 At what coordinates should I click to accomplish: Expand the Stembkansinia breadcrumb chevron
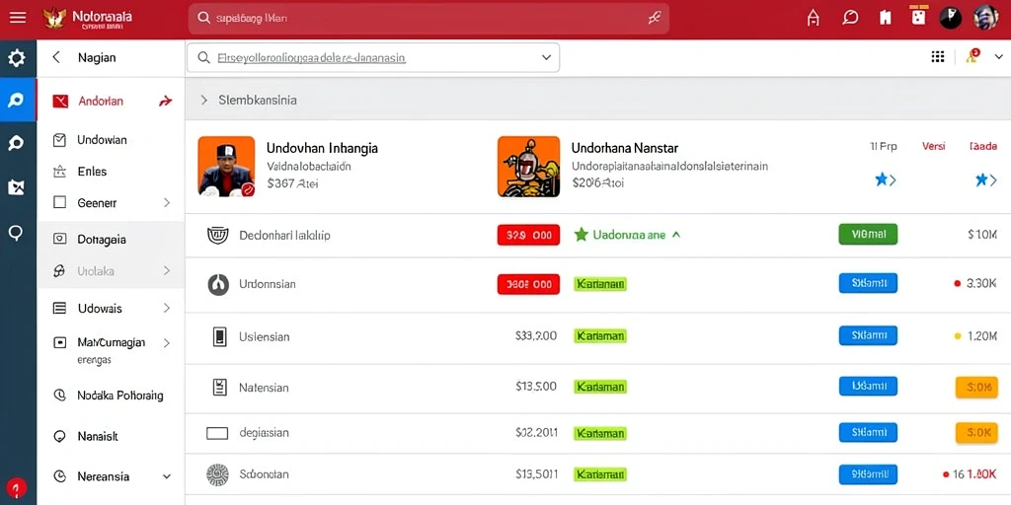coord(203,100)
